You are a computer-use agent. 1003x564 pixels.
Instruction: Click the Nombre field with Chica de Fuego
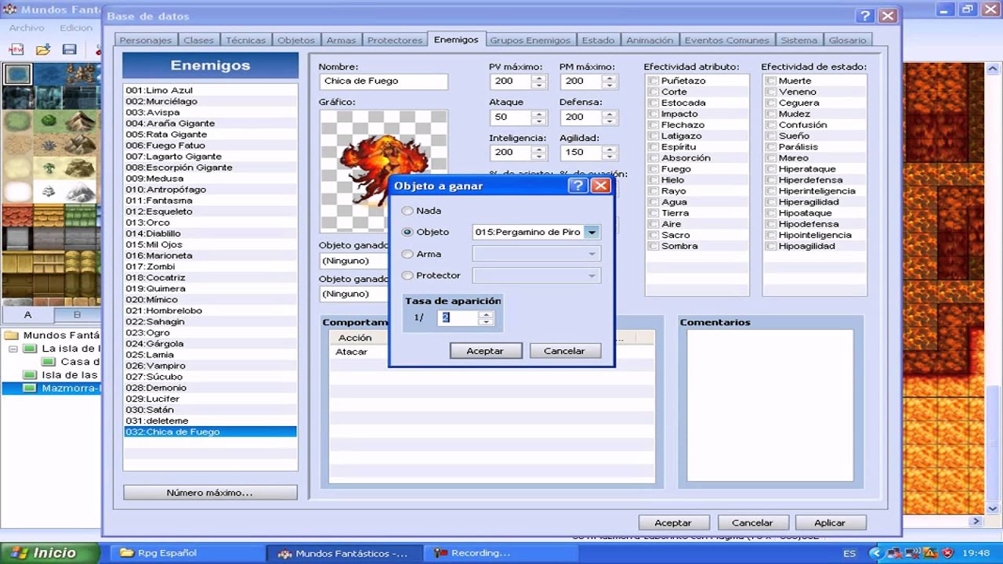click(x=383, y=81)
